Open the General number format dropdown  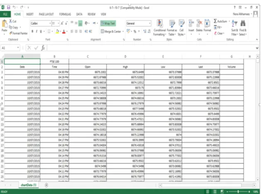tap(150, 24)
